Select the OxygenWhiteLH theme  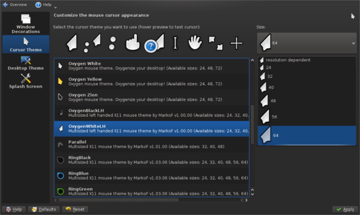coord(152,129)
